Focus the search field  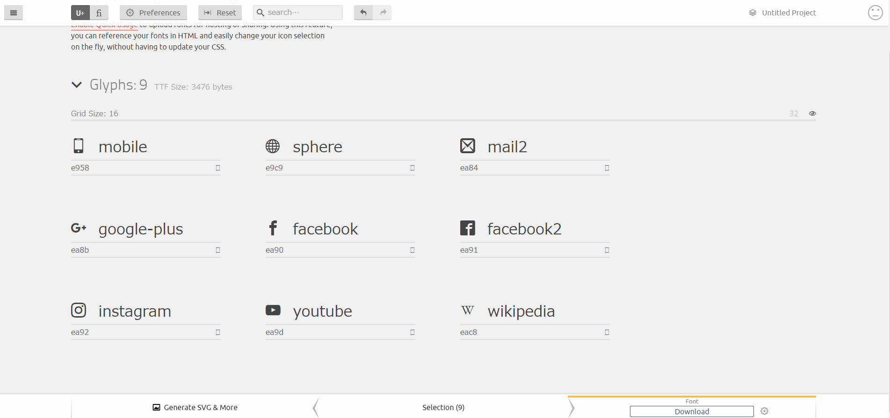pos(298,13)
